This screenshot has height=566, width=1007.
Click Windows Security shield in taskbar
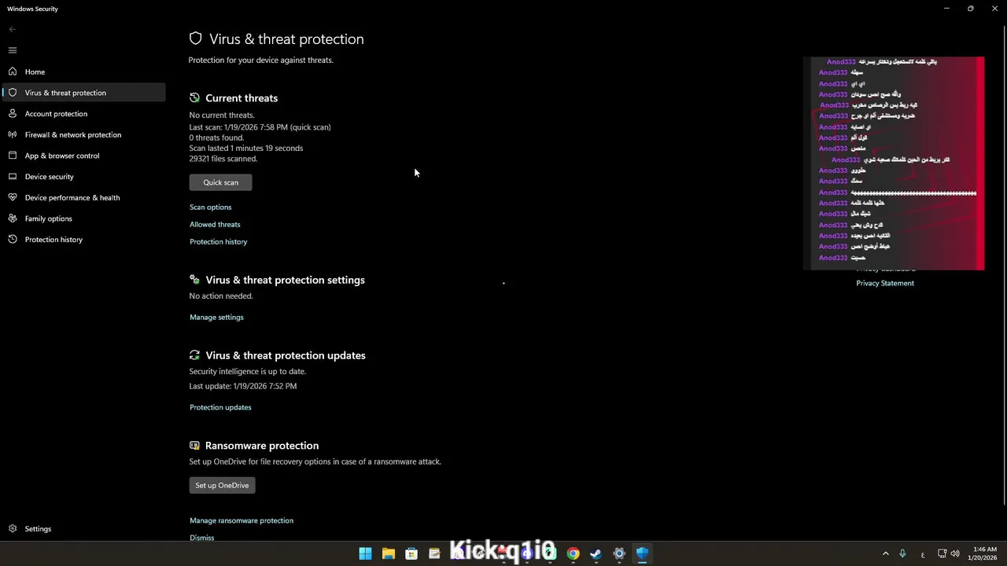[x=642, y=553]
